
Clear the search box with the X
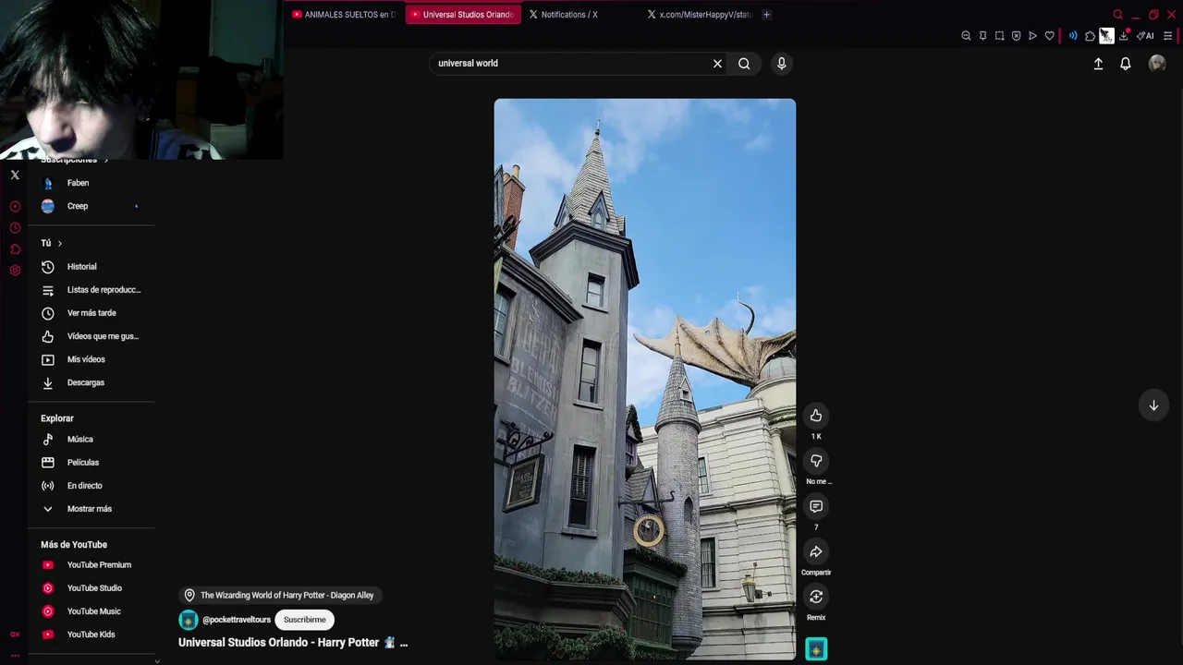[717, 64]
